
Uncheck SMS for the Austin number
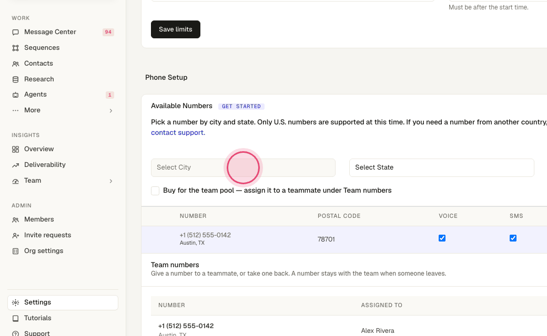tap(513, 238)
